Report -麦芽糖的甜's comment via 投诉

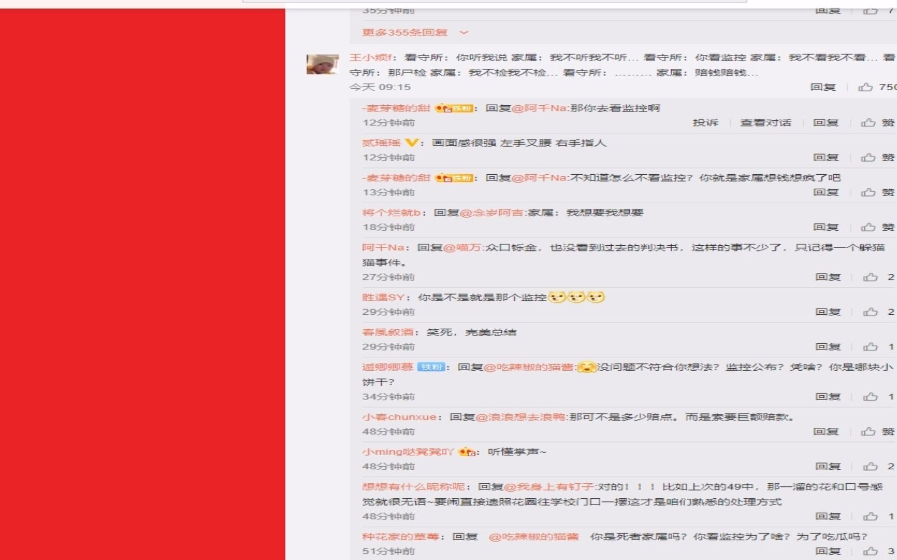[704, 122]
